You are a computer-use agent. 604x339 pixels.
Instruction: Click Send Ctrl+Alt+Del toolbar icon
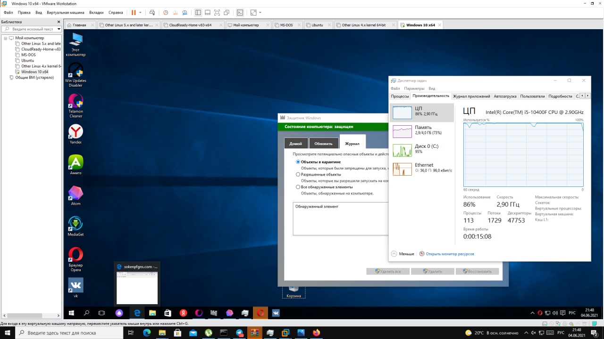click(152, 12)
